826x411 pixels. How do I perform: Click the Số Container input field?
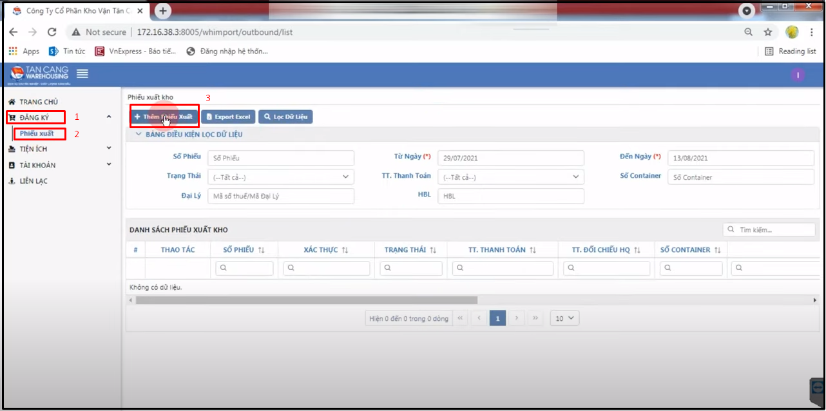(740, 177)
